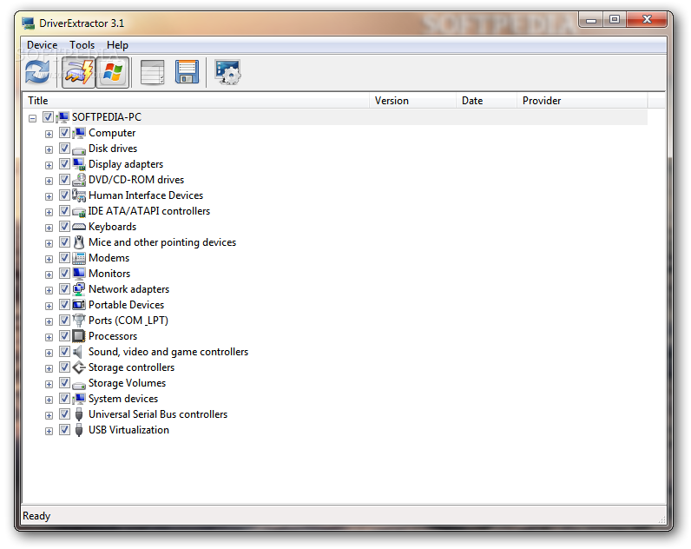The height and width of the screenshot is (549, 691).
Task: Click the DVD/CD-ROM drives icon
Action: click(x=79, y=180)
